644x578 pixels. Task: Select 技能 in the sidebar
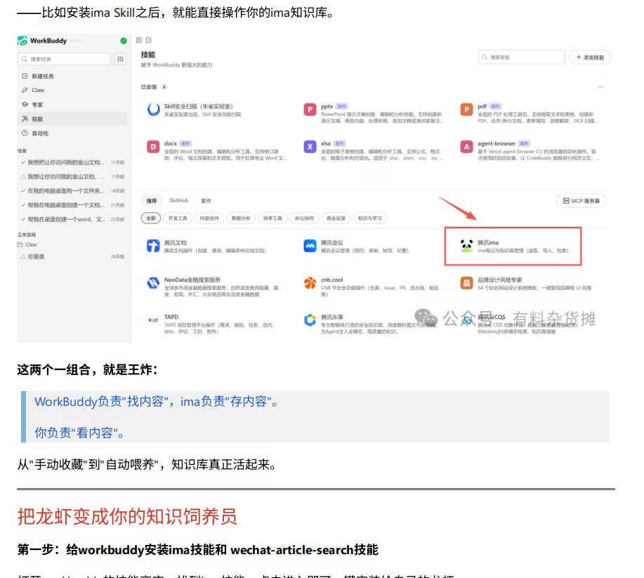(72, 119)
